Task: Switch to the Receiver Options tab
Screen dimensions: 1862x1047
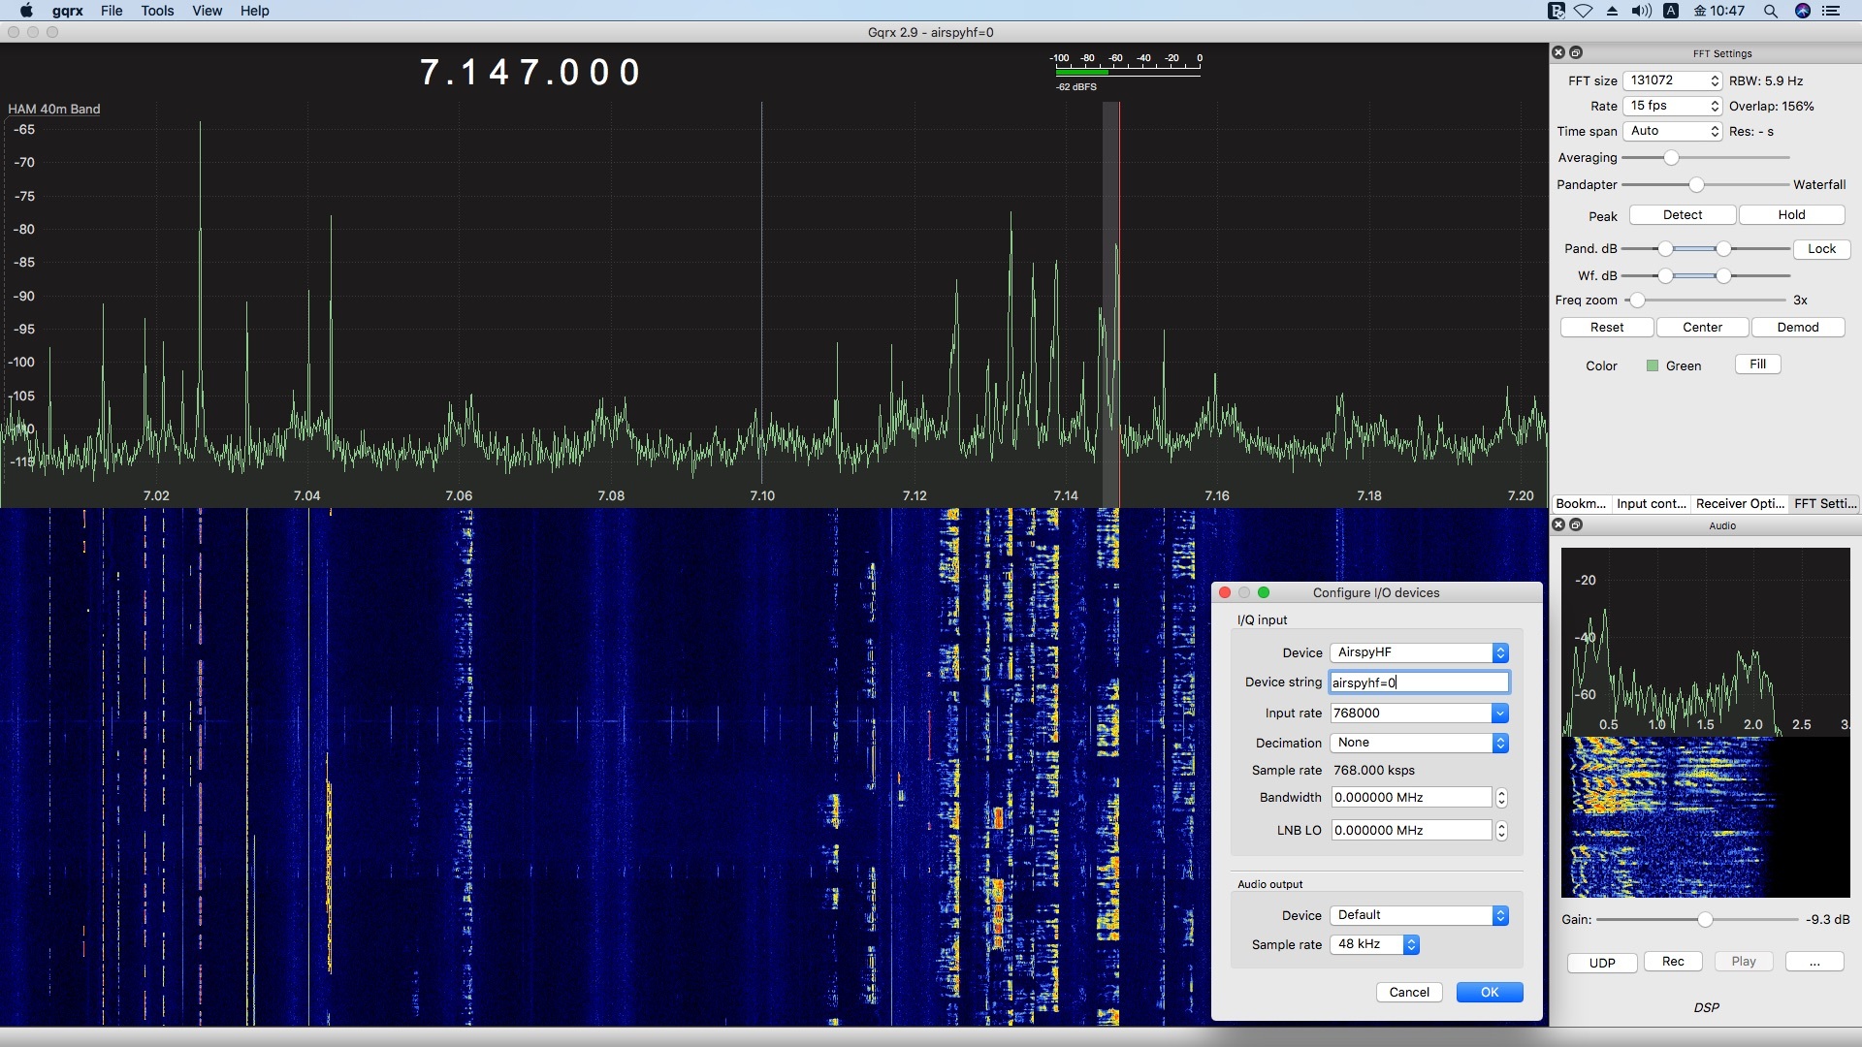Action: coord(1740,503)
